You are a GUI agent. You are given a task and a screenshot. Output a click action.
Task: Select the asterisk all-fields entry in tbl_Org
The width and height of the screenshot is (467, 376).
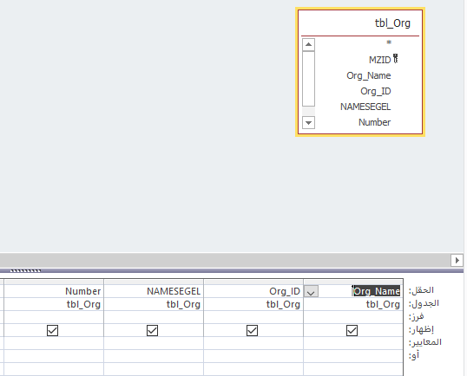tap(389, 42)
